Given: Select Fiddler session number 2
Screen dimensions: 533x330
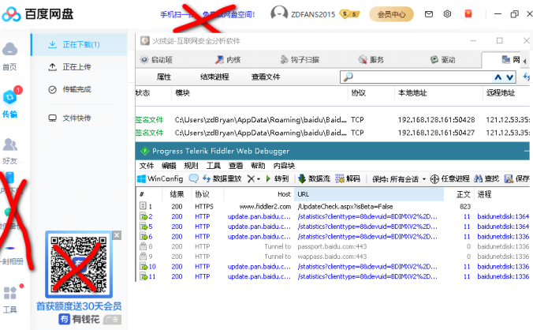Looking at the screenshot, I should pyautogui.click(x=333, y=216).
